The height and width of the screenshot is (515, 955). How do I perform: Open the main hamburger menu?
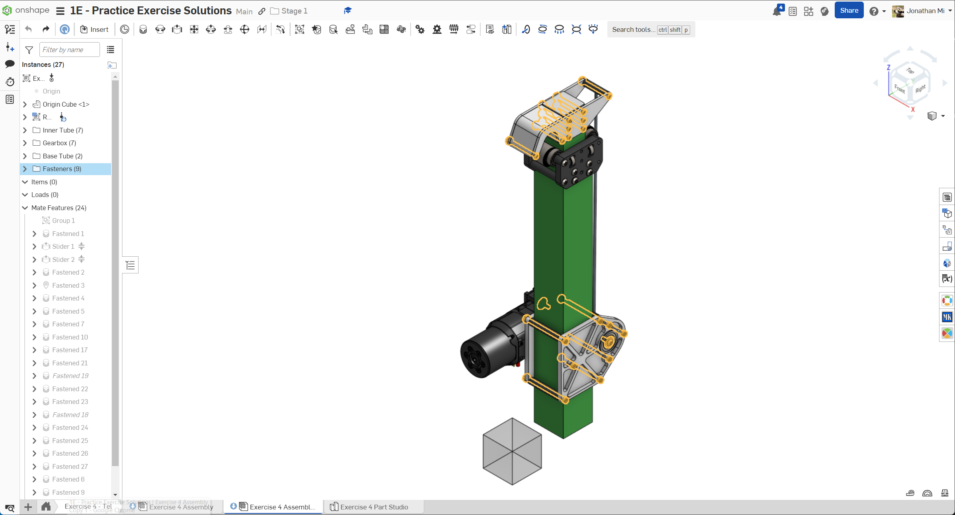60,11
